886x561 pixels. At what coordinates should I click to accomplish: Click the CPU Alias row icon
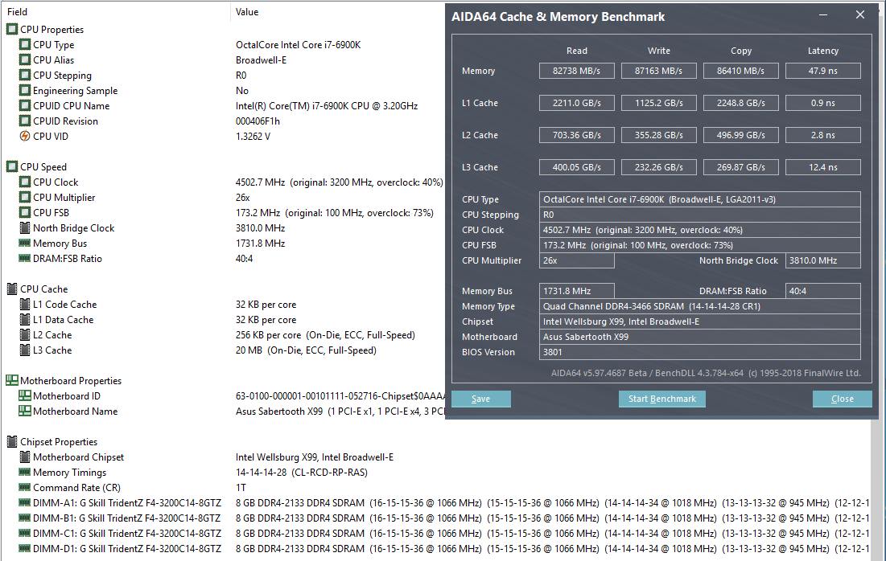pyautogui.click(x=25, y=59)
